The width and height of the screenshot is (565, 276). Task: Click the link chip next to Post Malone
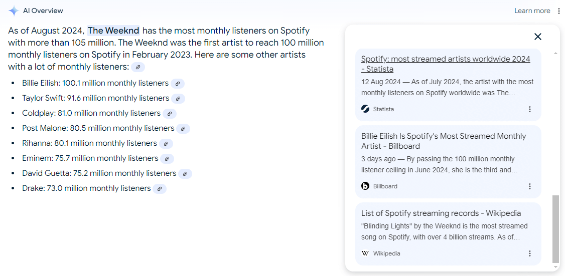tap(183, 129)
